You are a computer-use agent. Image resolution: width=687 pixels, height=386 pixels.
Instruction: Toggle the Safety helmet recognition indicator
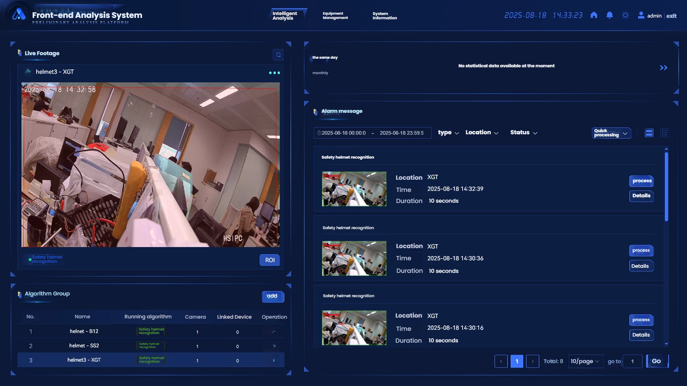point(44,259)
